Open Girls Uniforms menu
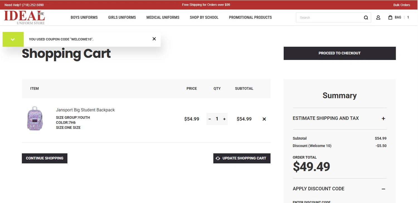Image resolution: width=418 pixels, height=203 pixels. (122, 17)
